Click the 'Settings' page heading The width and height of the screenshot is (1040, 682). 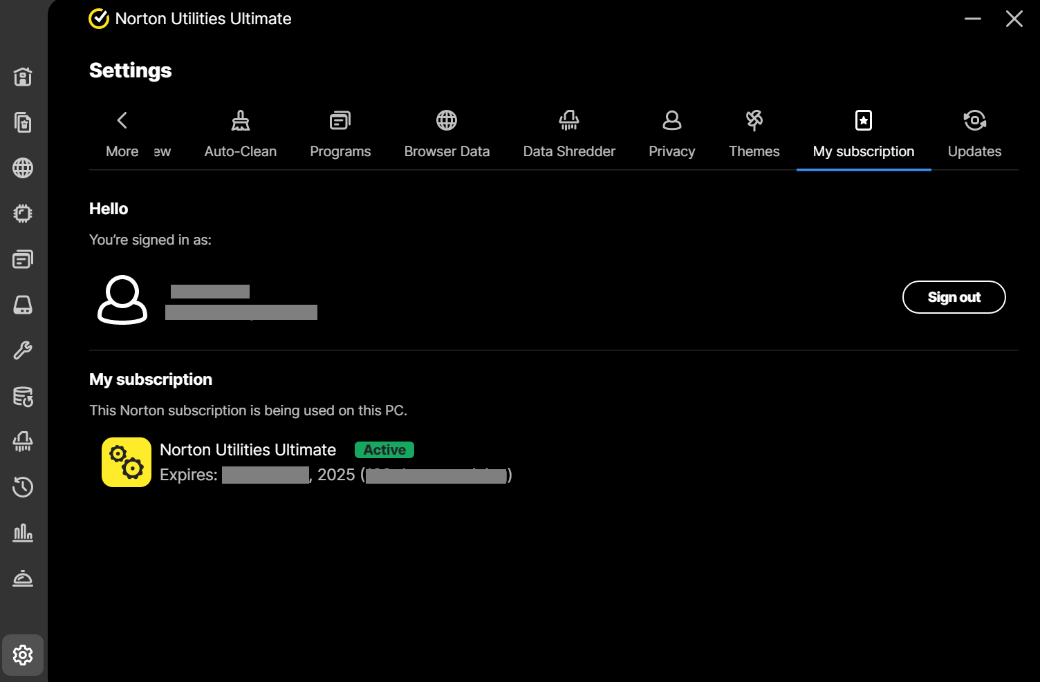(x=131, y=70)
